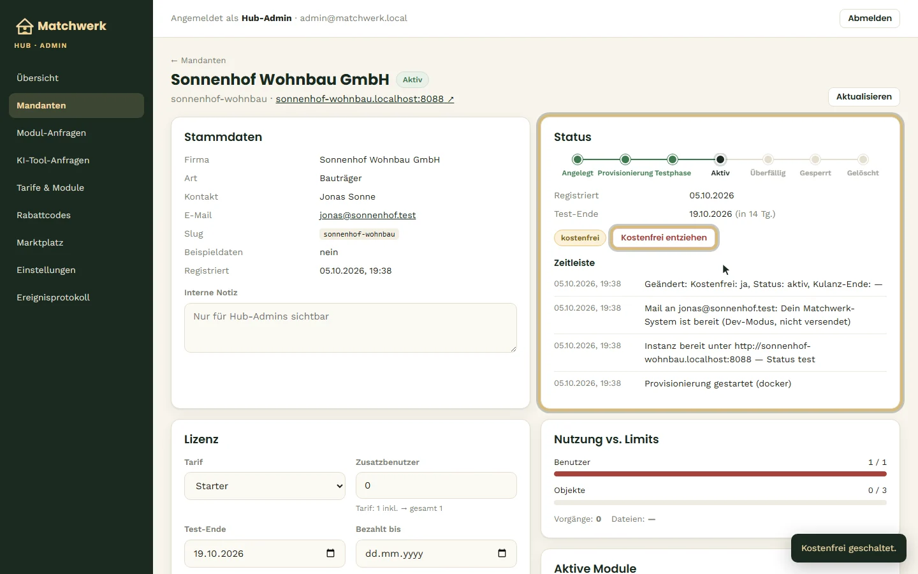Click the Überfällig status step dot
The width and height of the screenshot is (918, 574).
point(768,159)
